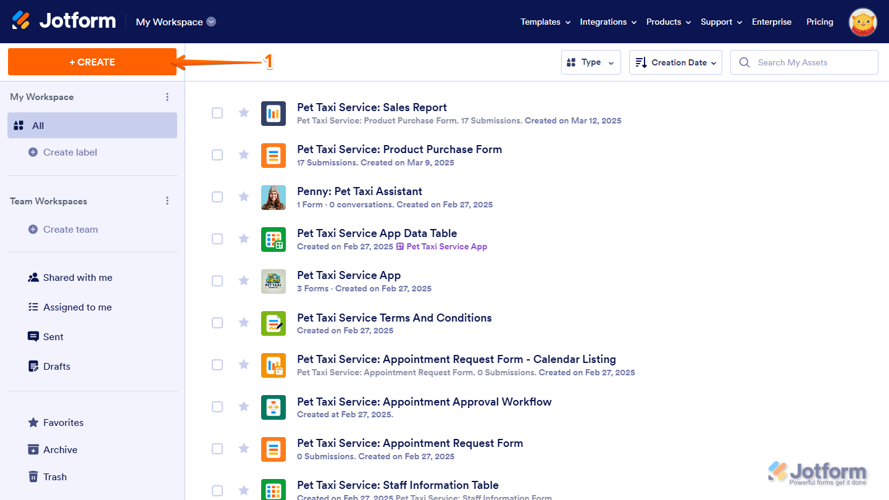This screenshot has width=889, height=500.
Task: Click the Jotform logo in header
Action: point(64,21)
